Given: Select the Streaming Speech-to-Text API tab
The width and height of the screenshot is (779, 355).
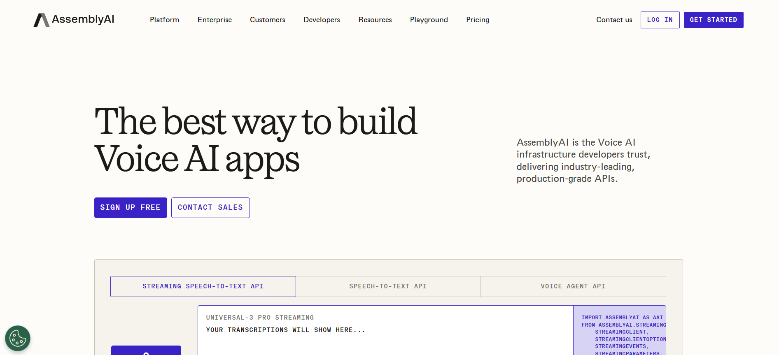Looking at the screenshot, I should 203,286.
